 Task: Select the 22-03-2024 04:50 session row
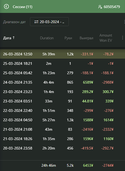pyautogui.click(x=62, y=120)
